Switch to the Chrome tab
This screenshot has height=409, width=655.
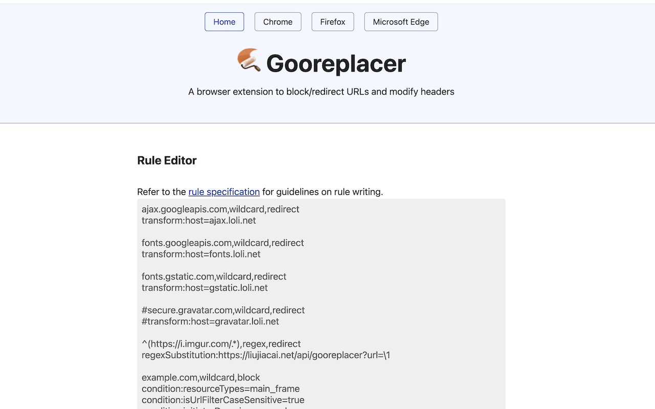pyautogui.click(x=277, y=21)
